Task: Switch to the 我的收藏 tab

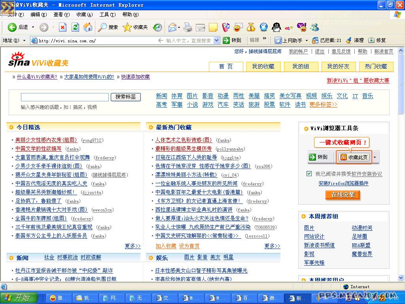Action: 263,66
